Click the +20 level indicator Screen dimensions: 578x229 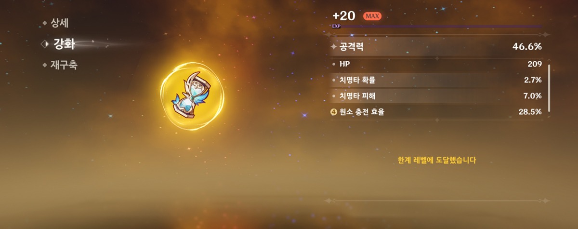pyautogui.click(x=344, y=16)
